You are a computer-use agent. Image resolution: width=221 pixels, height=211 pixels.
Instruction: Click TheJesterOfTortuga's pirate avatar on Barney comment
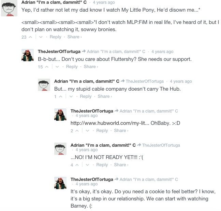tap(60, 183)
